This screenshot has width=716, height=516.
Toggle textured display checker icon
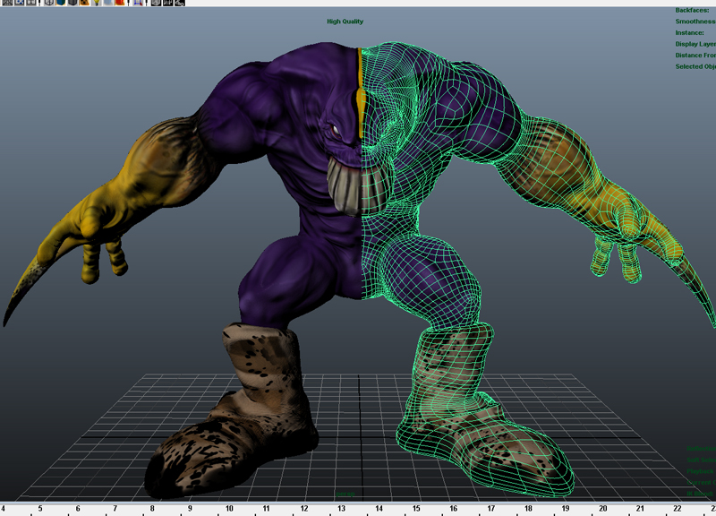[x=84, y=3]
